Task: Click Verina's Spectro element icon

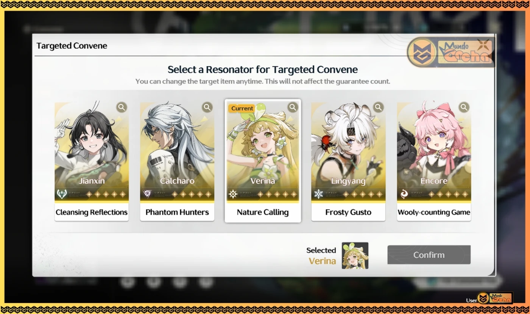Action: tap(232, 194)
